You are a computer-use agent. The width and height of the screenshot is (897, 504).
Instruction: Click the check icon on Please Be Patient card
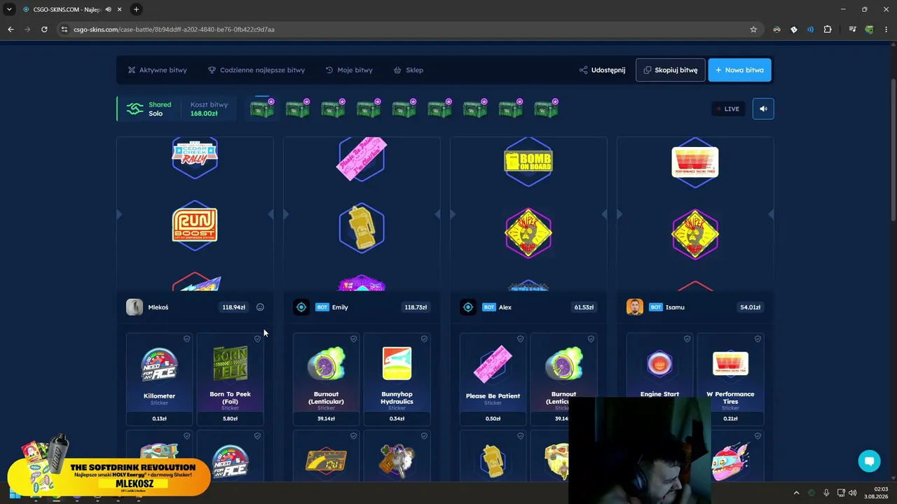tap(520, 339)
